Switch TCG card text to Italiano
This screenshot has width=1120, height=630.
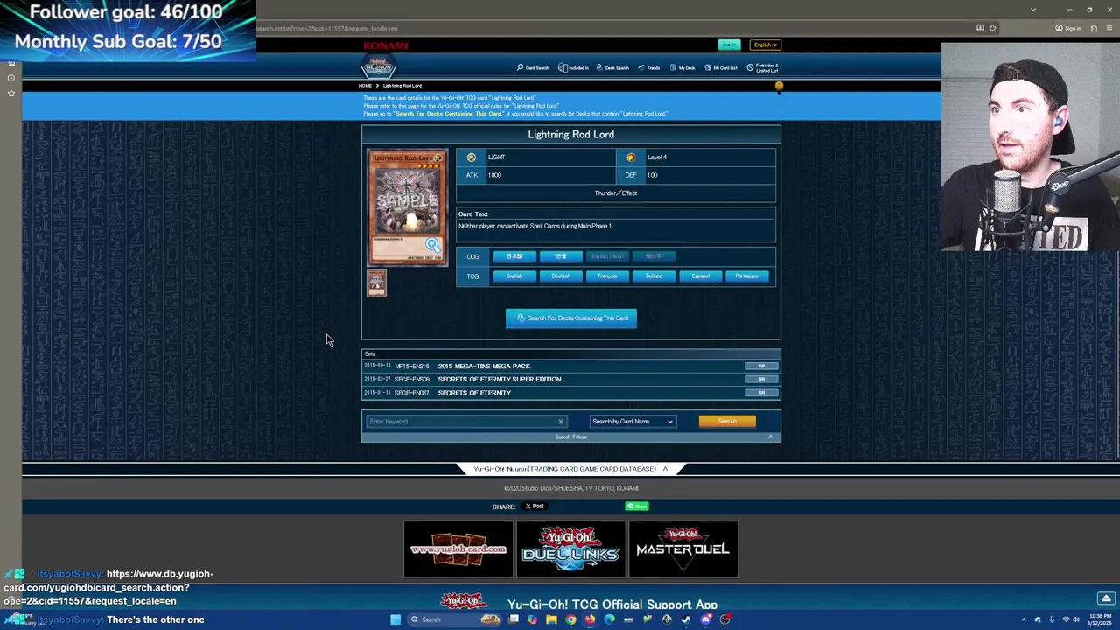point(654,276)
